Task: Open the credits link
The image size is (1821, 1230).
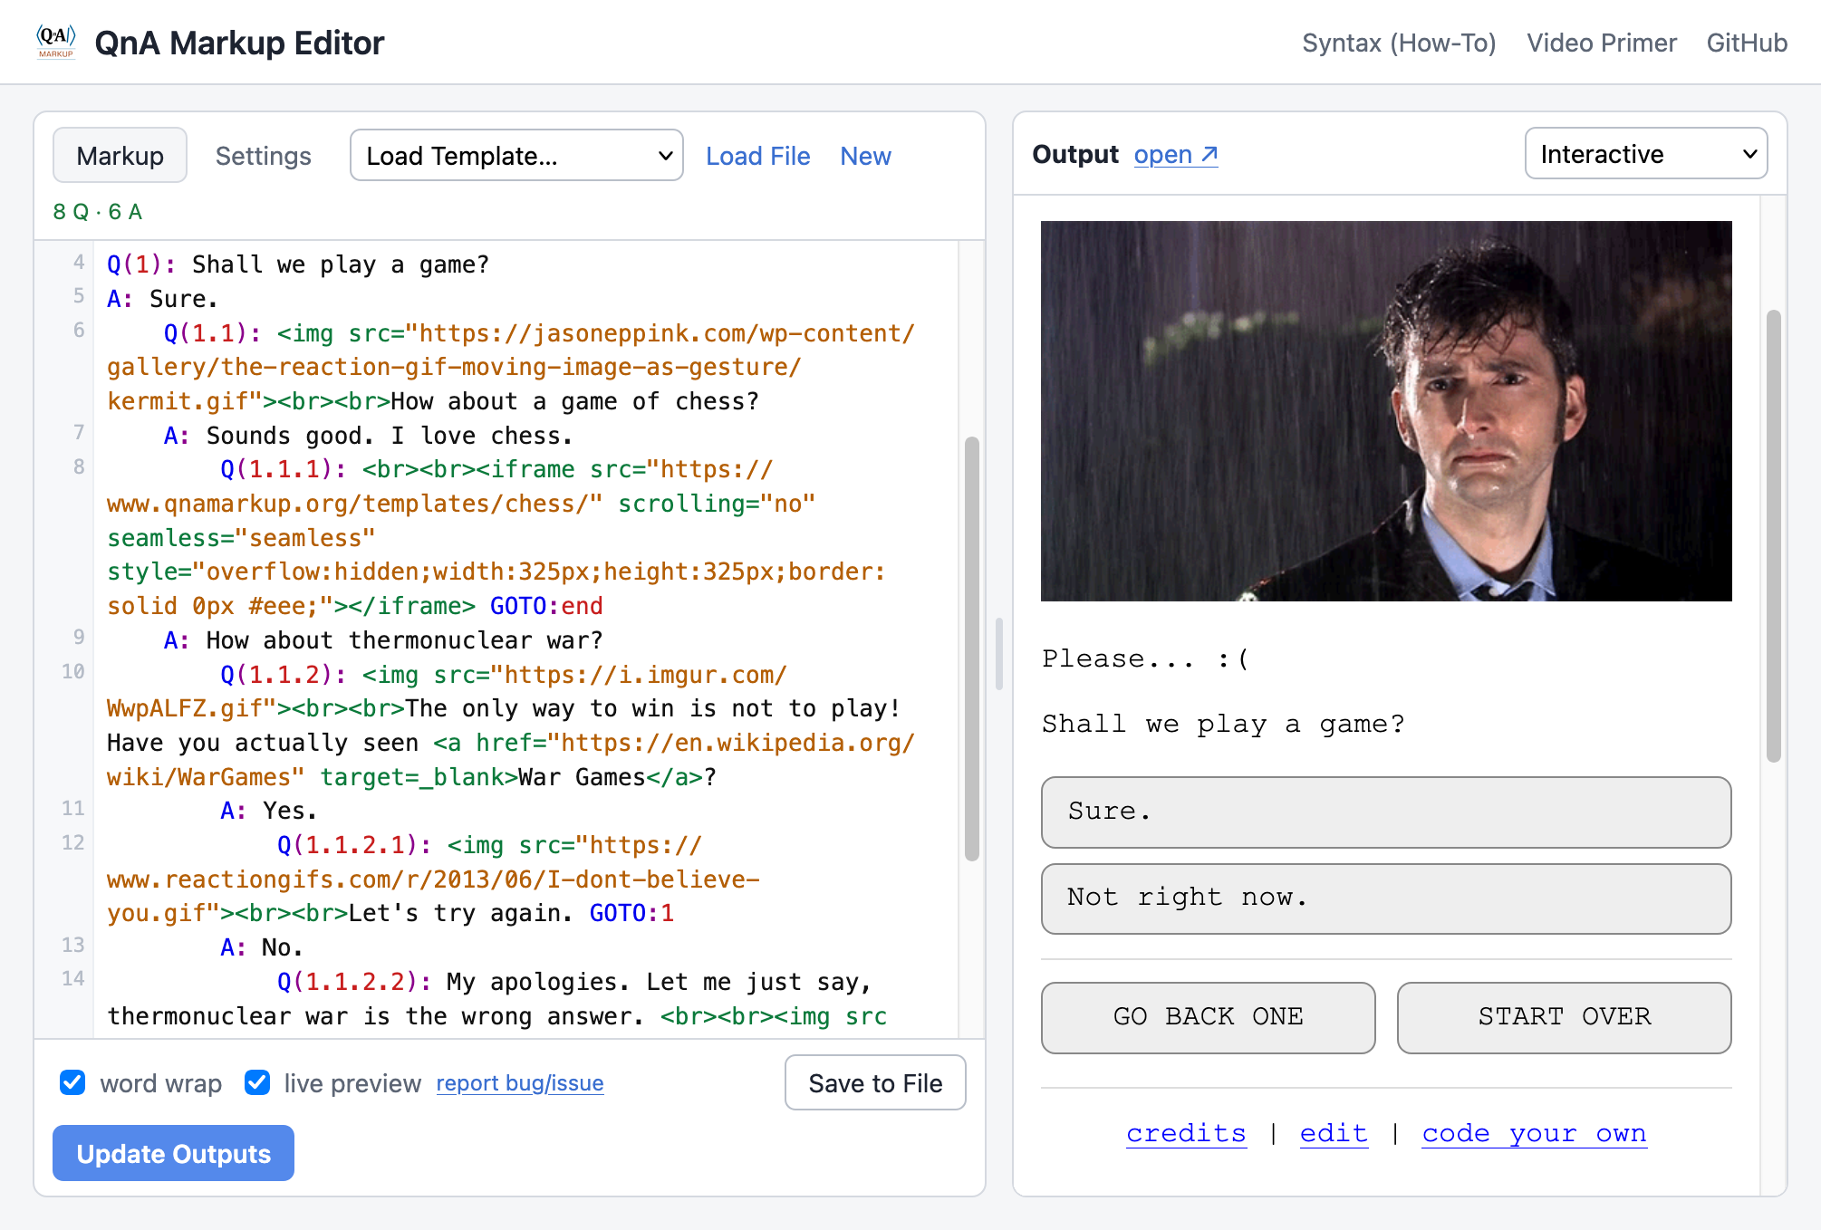Action: point(1186,1133)
